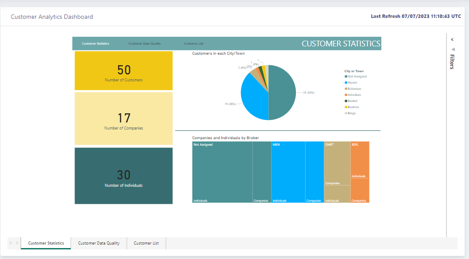Click MKN Individuals treemap block
The image size is (469, 259).
click(x=288, y=172)
